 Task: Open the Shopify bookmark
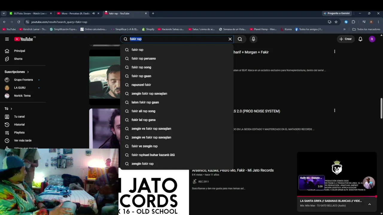148,29
